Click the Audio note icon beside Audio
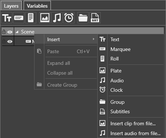166x138 pixels. (x=102, y=80)
